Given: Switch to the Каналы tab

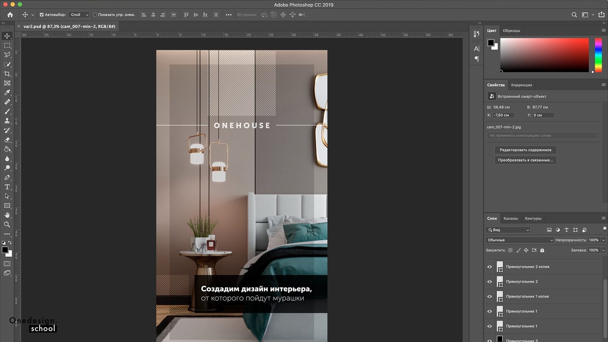Looking at the screenshot, I should [x=510, y=218].
